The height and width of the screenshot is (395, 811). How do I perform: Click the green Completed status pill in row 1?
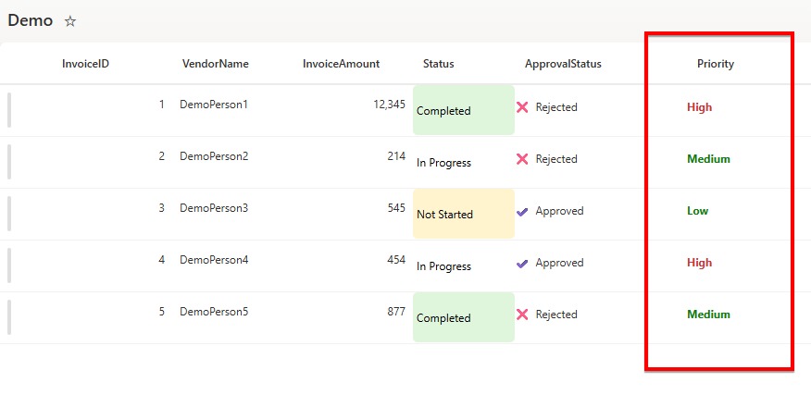(463, 110)
